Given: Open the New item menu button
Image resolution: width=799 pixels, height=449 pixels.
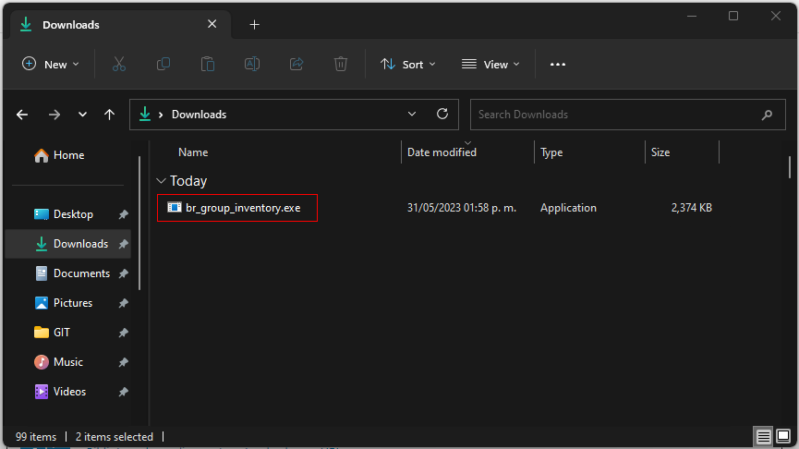Looking at the screenshot, I should point(51,64).
